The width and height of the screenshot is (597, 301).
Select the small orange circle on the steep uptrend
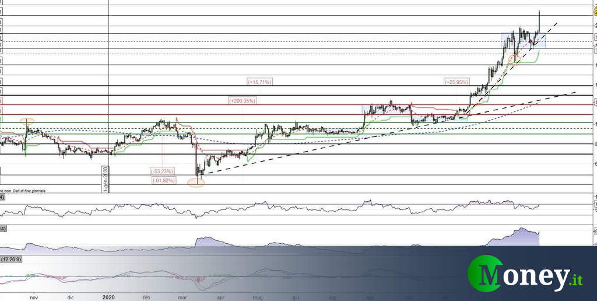(x=513, y=58)
